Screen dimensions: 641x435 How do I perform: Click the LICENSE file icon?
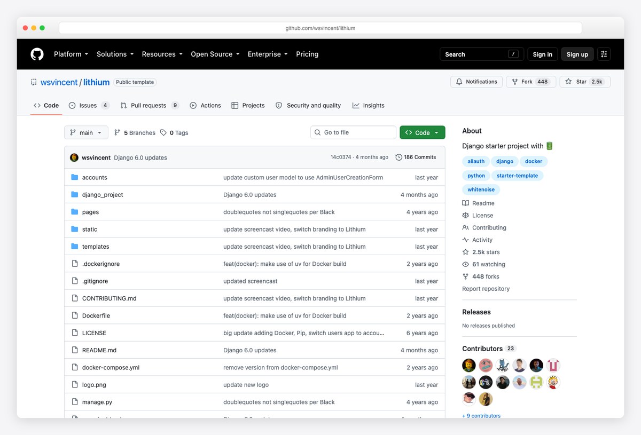75,333
